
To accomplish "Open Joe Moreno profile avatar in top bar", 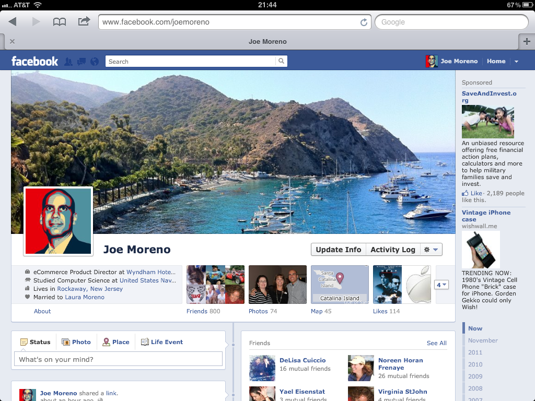I will point(432,62).
